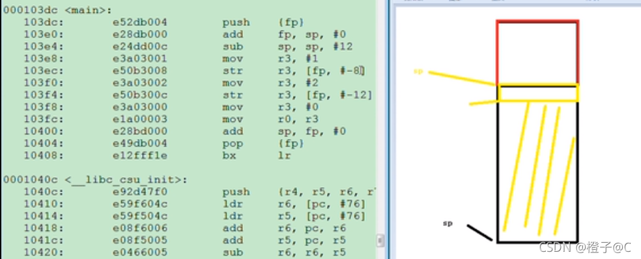Click the opcode "e49db004"
Image resolution: width=641 pixels, height=259 pixels.
140,143
